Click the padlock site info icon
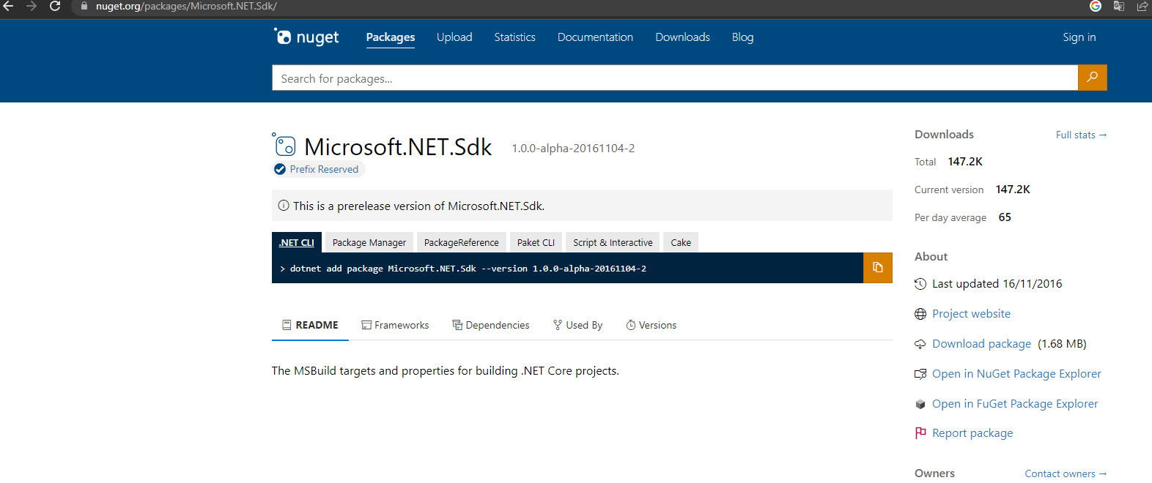The image size is (1152, 483). 84,7
